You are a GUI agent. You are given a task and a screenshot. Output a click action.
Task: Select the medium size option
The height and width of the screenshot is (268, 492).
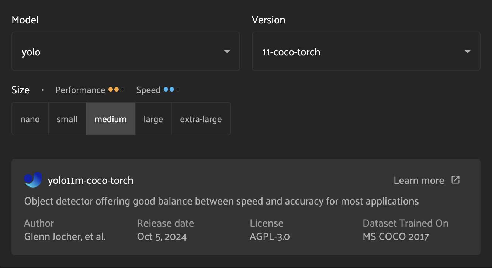(x=111, y=119)
